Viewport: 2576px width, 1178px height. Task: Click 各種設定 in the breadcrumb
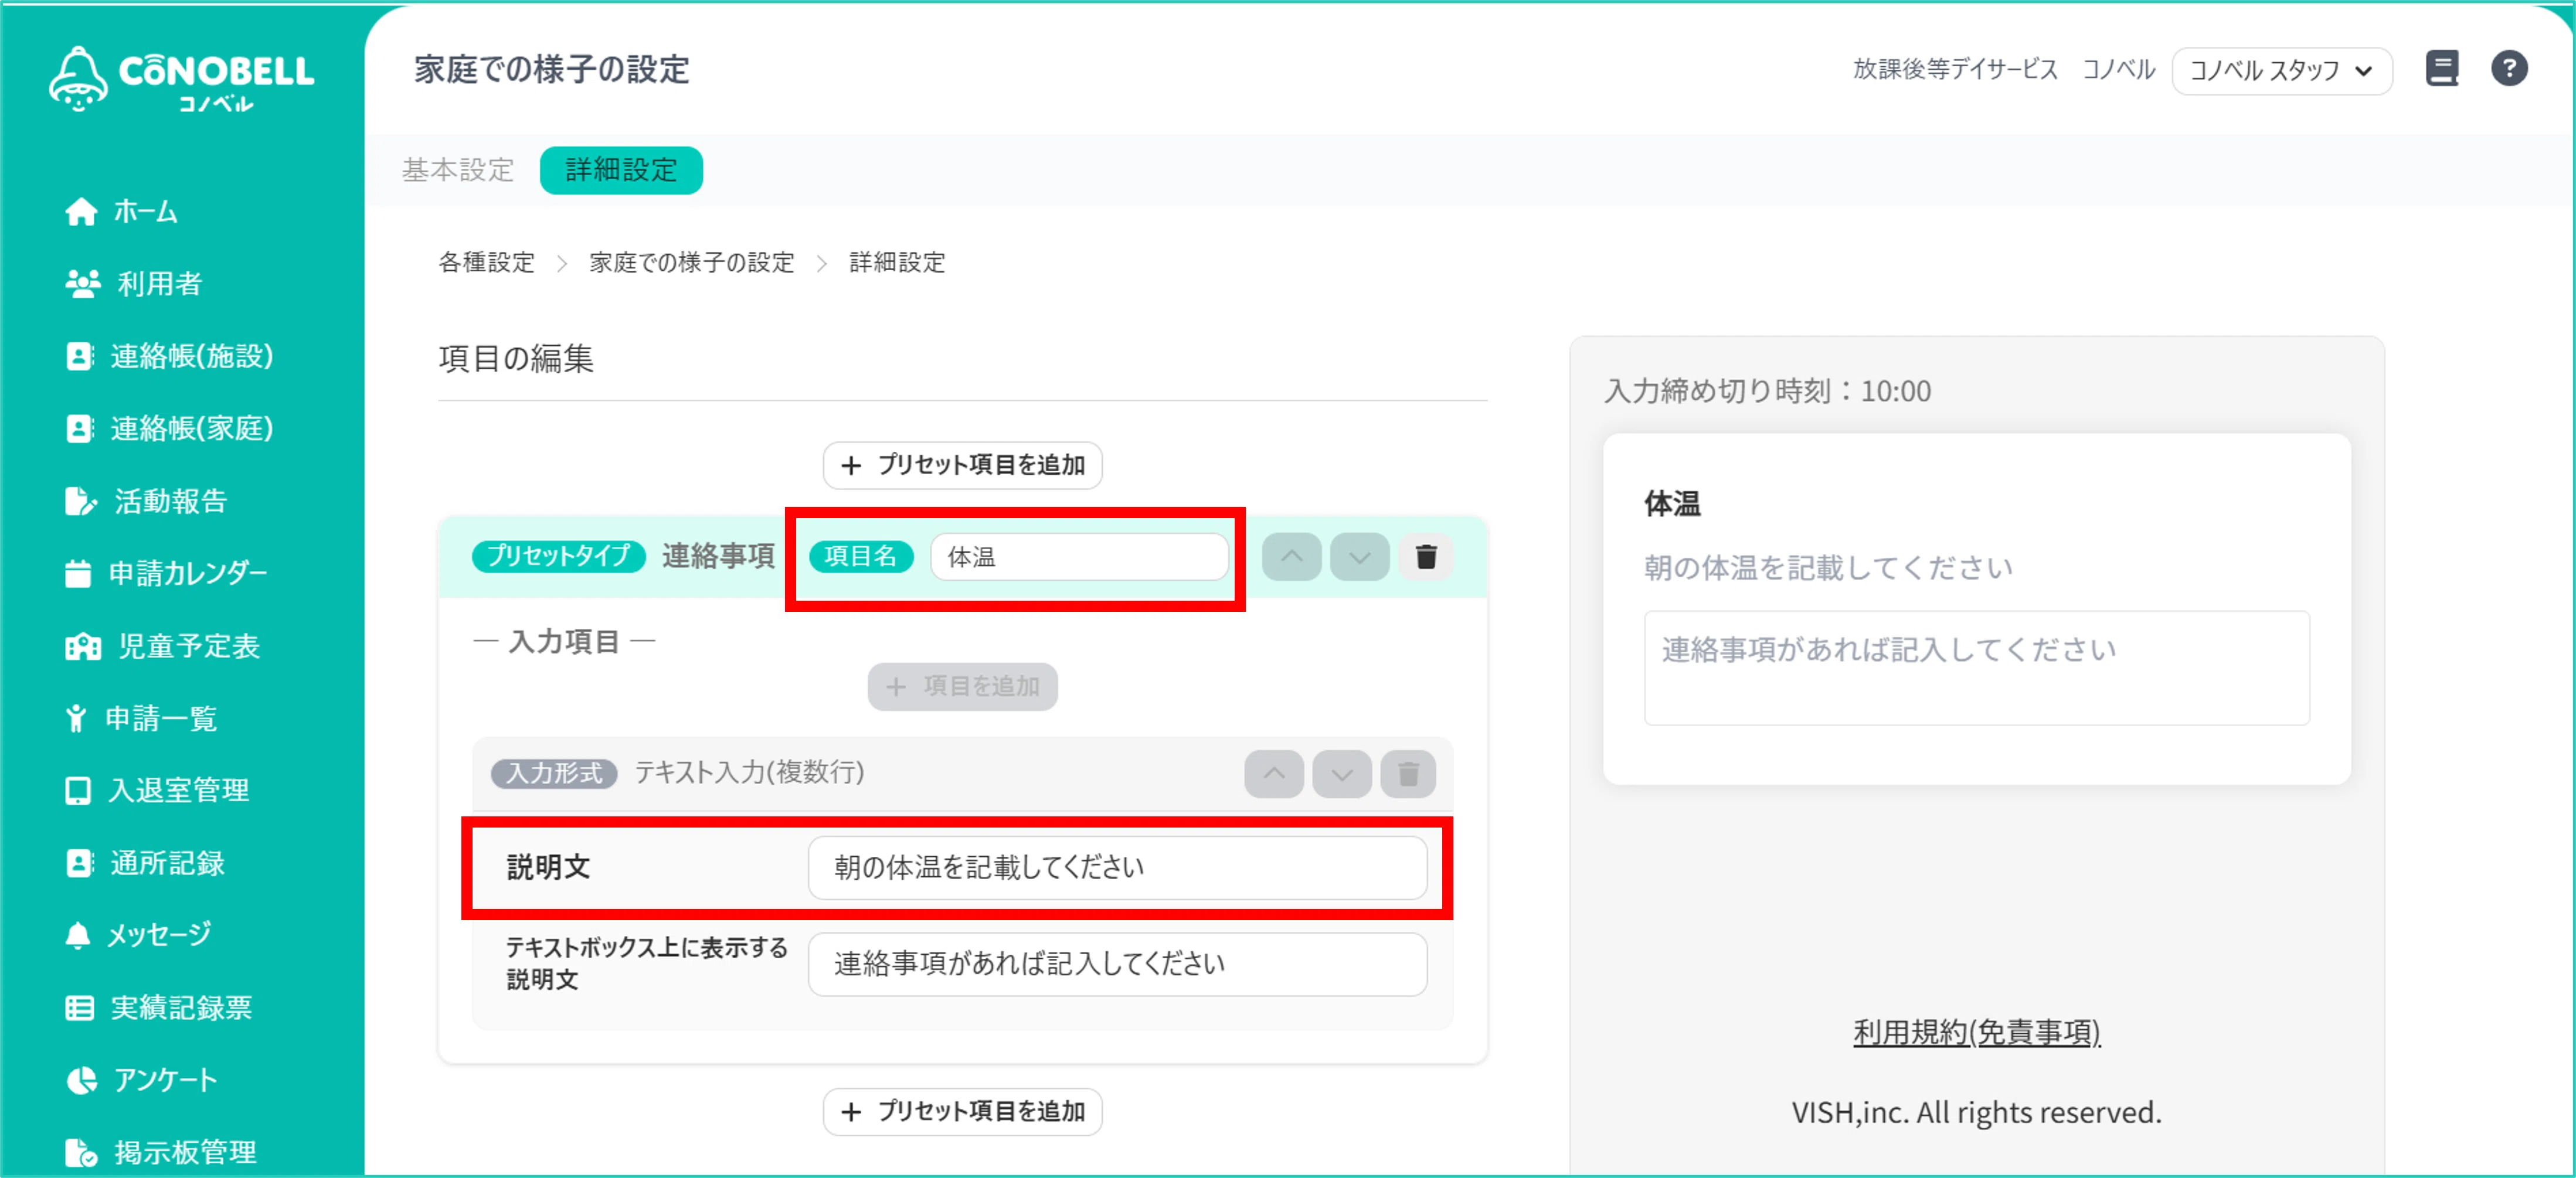[487, 262]
